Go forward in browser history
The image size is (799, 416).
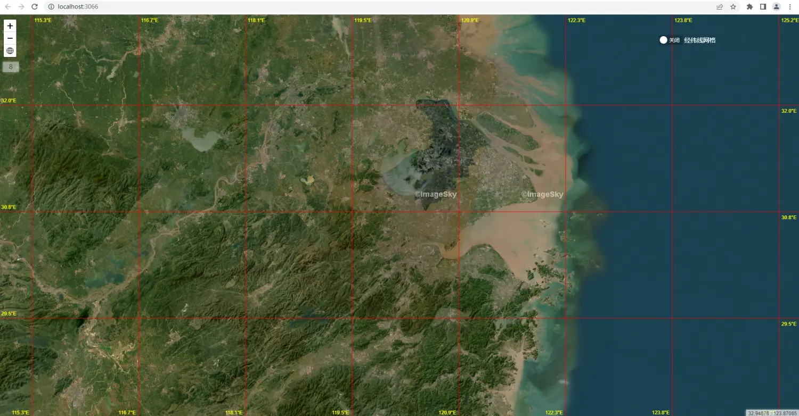click(21, 7)
